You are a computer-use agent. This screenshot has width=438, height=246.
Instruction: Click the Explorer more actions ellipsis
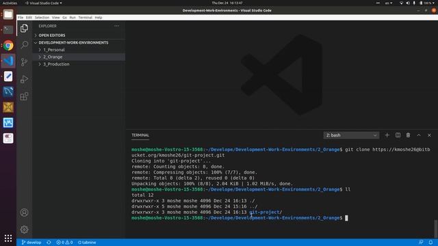(x=116, y=26)
